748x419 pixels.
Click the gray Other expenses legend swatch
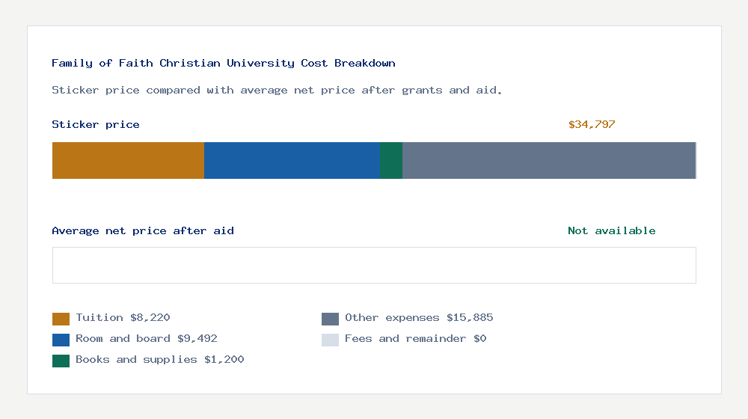(330, 319)
